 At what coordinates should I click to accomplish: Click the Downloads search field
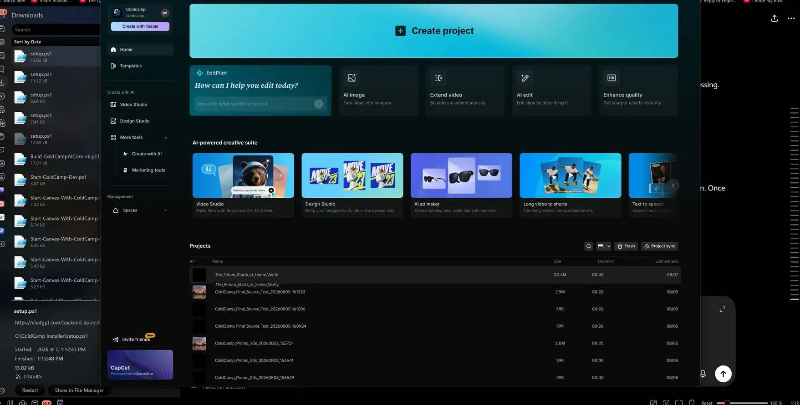[x=56, y=30]
